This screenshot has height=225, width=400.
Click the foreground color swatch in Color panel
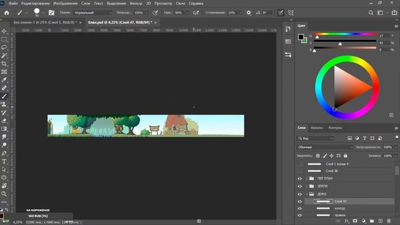click(x=301, y=37)
